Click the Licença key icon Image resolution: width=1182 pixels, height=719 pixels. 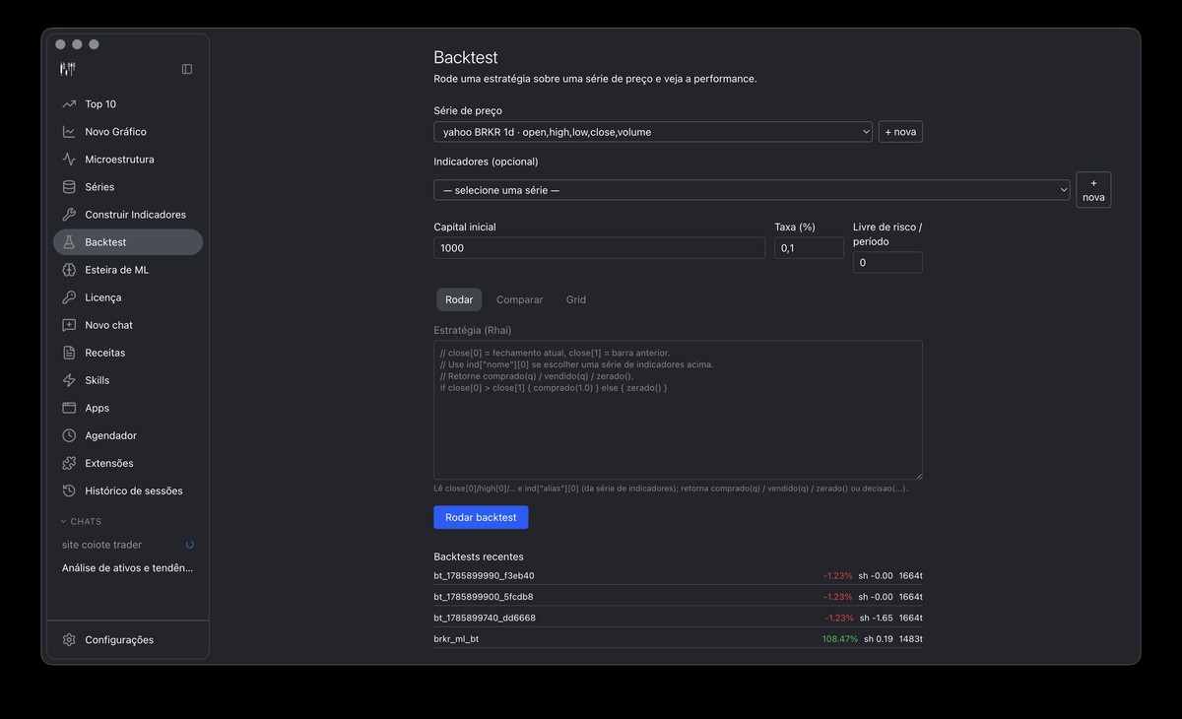coord(69,297)
